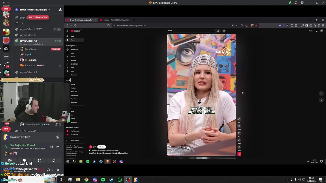Open the Short's comments
Screen dimensions: 326x183
click(x=239, y=133)
